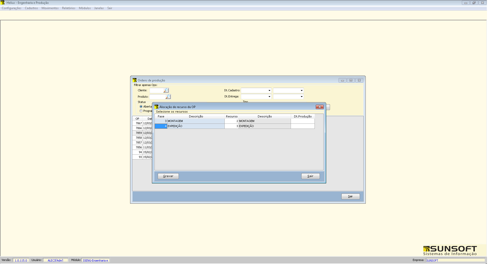488x264 pixels.
Task: Click Dt.Produção cell for MONTAGEM row
Action: [x=302, y=121]
